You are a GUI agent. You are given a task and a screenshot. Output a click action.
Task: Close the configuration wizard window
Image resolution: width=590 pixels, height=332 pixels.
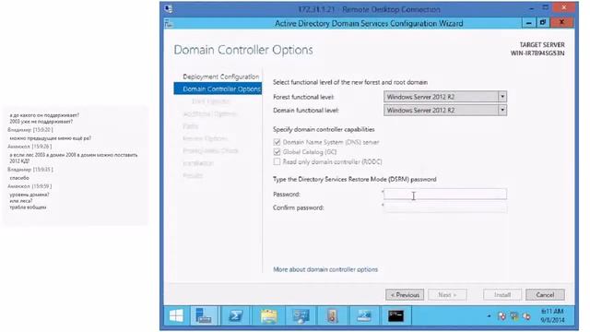(x=561, y=23)
